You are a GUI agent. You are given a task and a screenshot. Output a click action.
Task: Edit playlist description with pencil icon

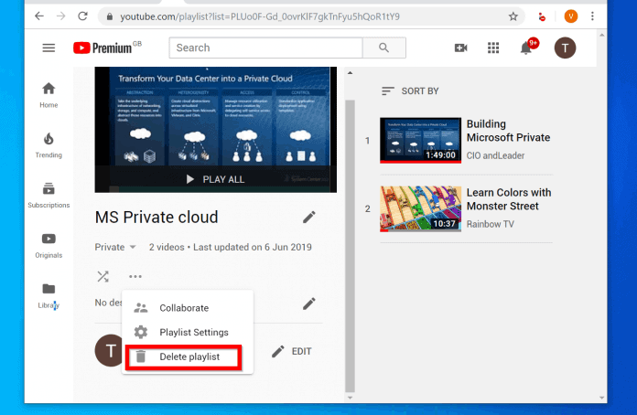(308, 303)
